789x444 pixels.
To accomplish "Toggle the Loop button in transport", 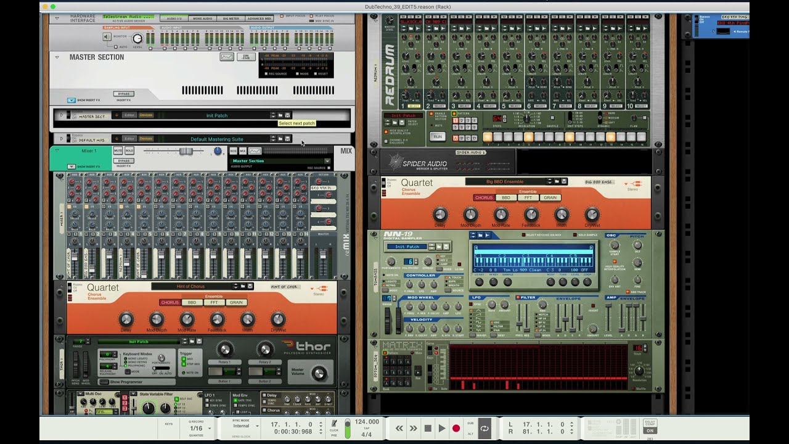I will coord(484,428).
